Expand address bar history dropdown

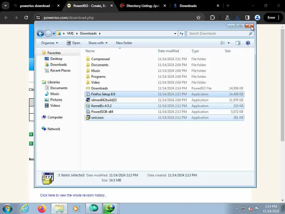click(x=175, y=33)
